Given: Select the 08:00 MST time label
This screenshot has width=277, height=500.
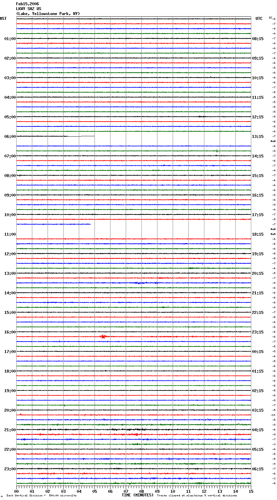Looking at the screenshot, I should [x=10, y=176].
